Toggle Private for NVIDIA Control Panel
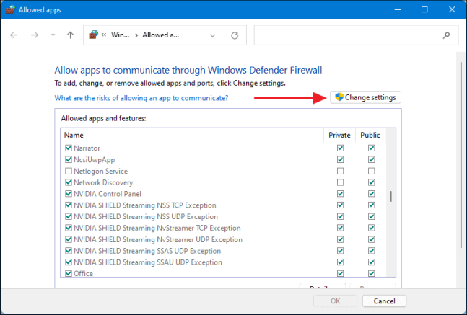This screenshot has width=467, height=315. point(340,194)
